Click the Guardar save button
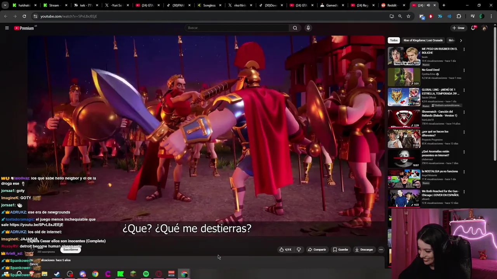This screenshot has width=497, height=279. tap(341, 250)
